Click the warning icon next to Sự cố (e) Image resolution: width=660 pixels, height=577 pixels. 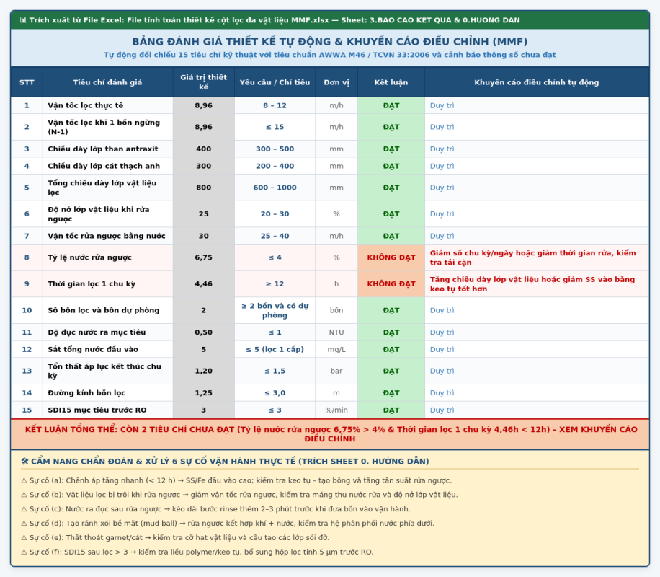point(24,538)
